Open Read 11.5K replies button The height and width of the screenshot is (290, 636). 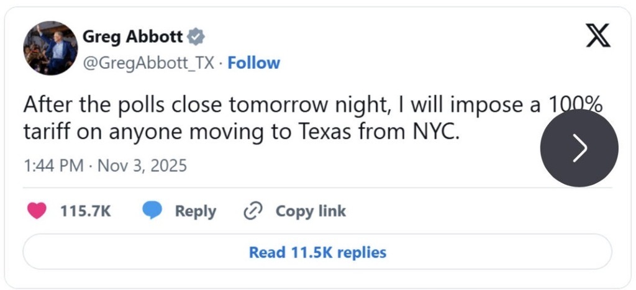tap(317, 252)
